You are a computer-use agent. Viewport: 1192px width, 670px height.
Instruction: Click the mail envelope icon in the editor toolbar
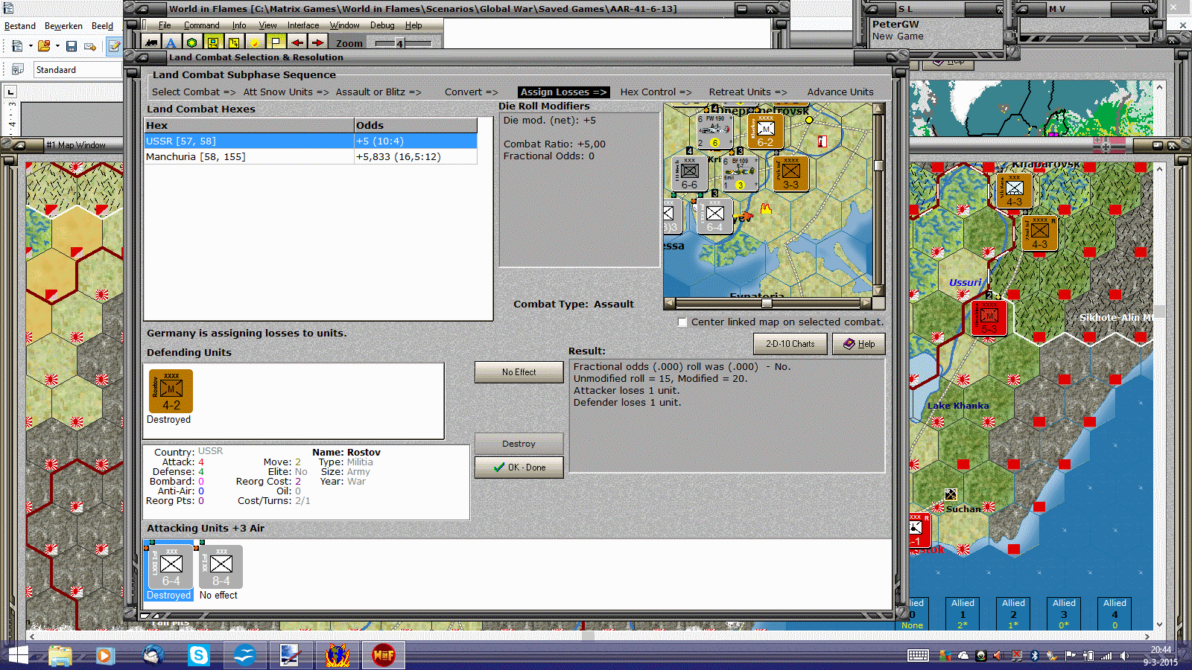click(x=90, y=46)
